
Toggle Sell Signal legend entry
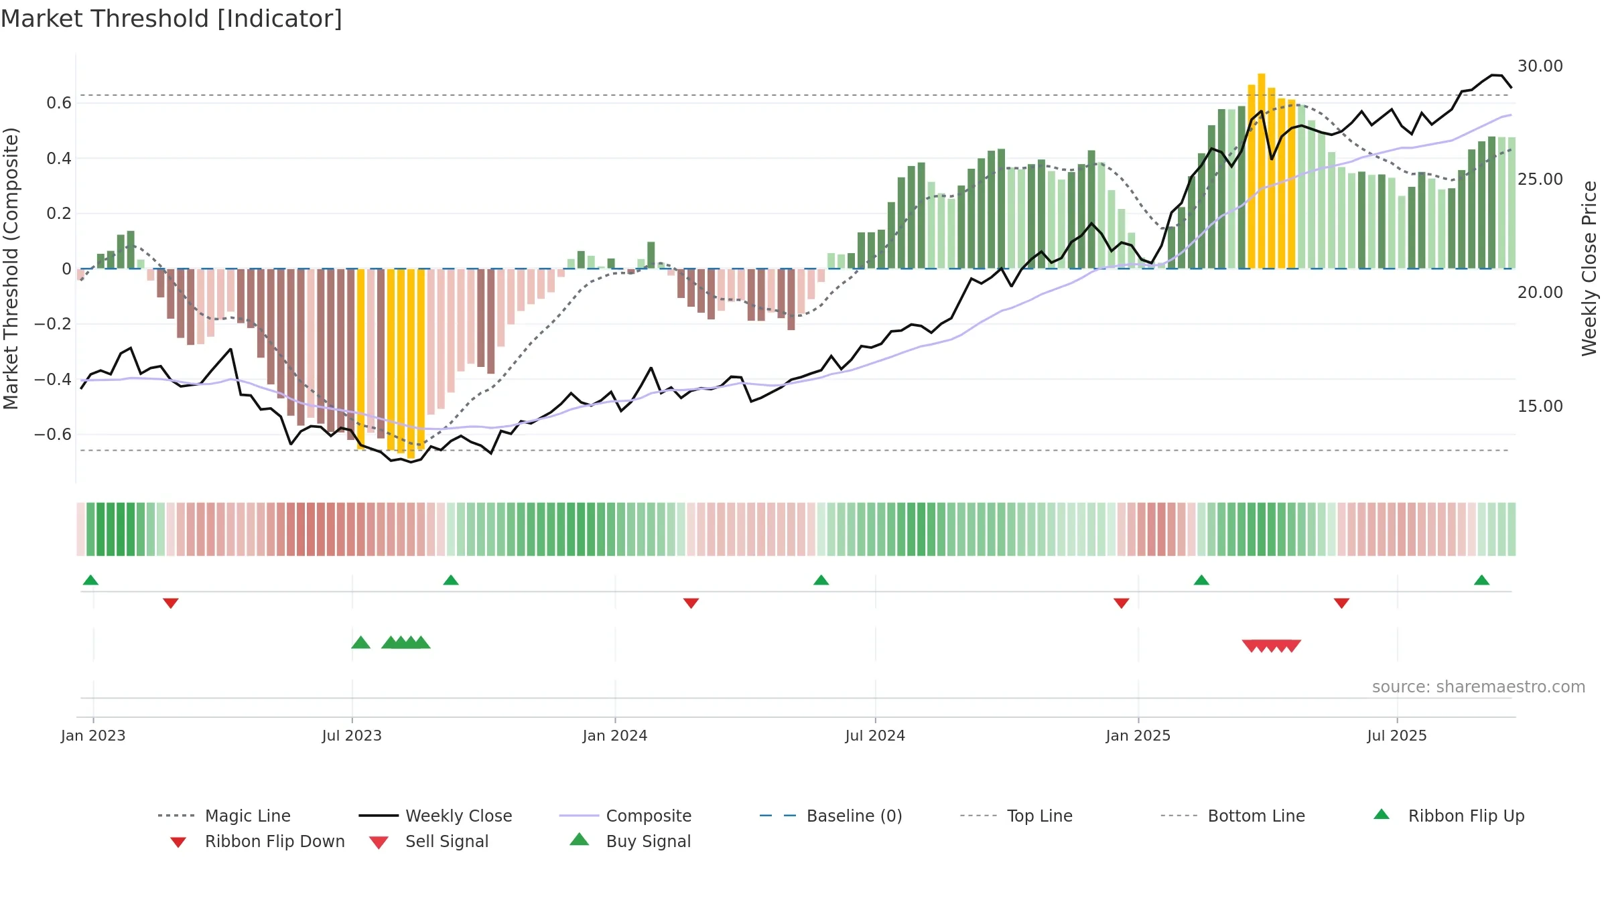429,841
